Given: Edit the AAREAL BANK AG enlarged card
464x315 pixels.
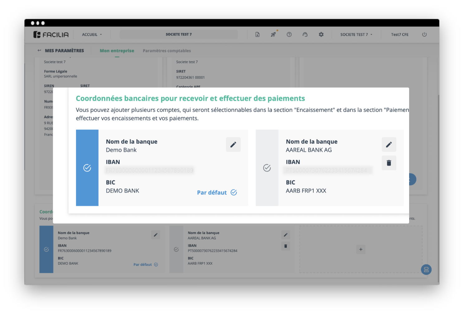Looking at the screenshot, I should tap(389, 145).
